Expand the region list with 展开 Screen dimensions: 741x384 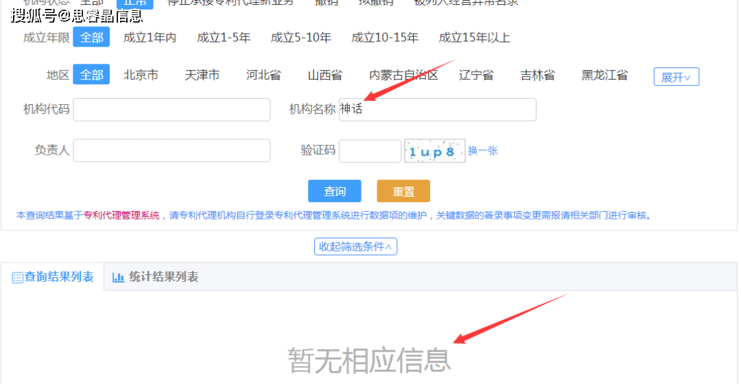tap(676, 77)
